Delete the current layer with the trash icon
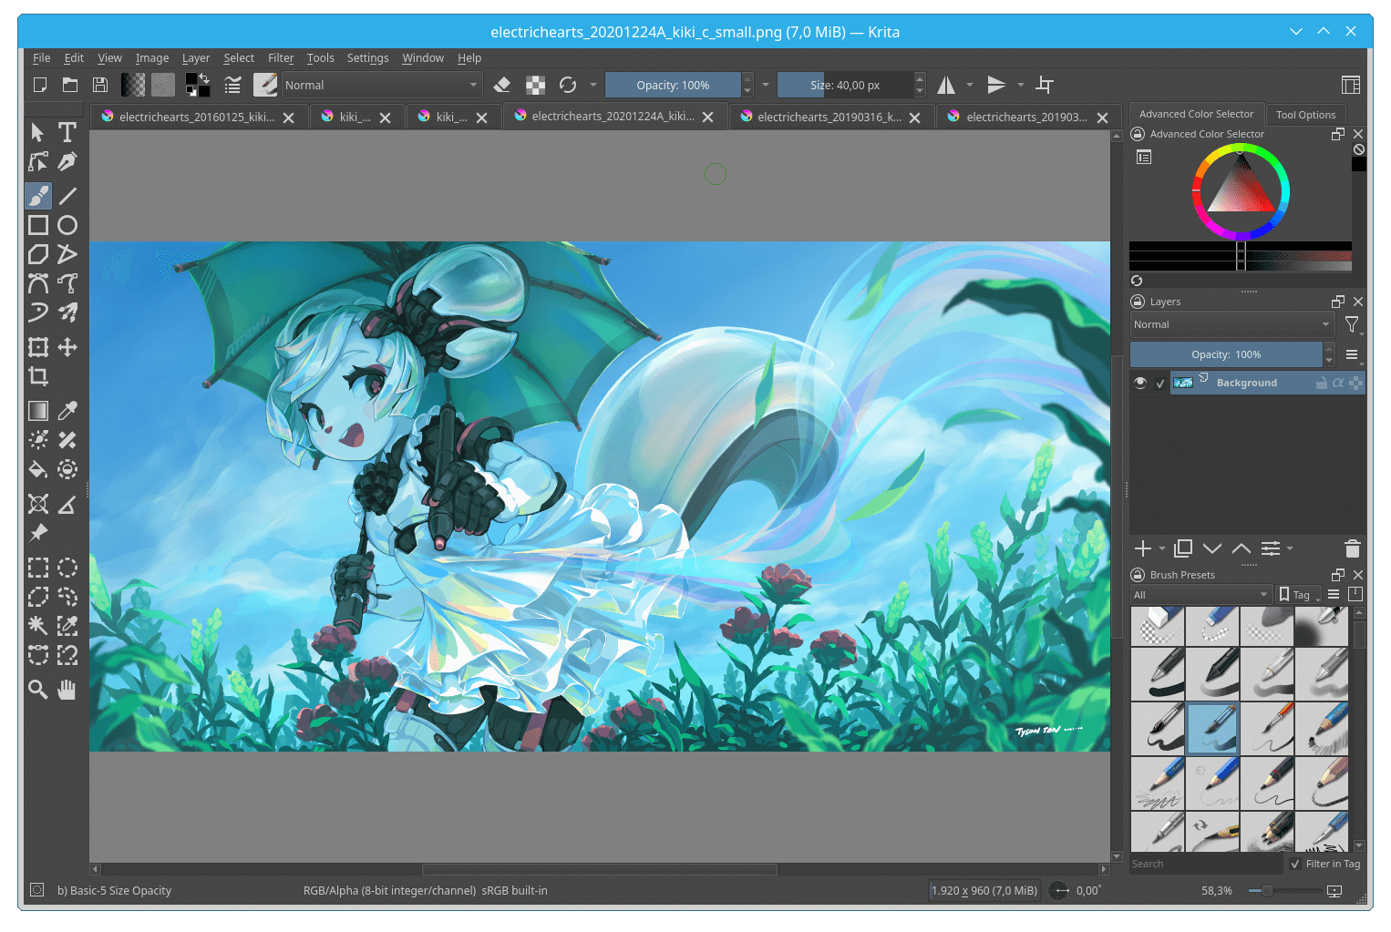This screenshot has height=932, width=1391. pos(1353,548)
